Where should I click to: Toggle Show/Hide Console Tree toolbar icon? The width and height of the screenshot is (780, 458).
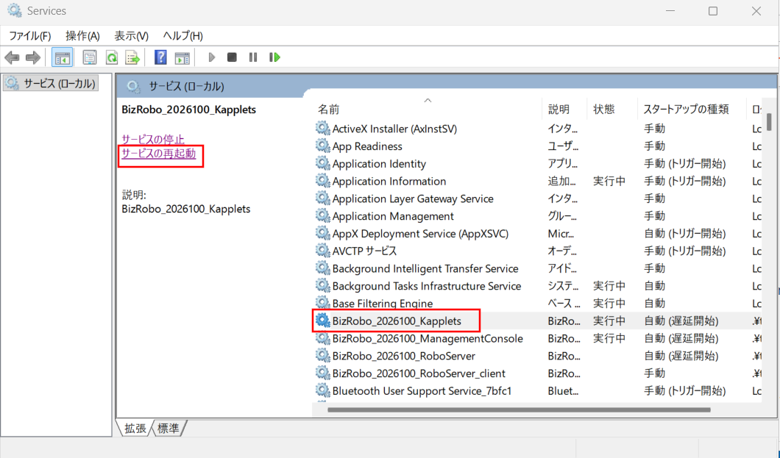tap(63, 57)
